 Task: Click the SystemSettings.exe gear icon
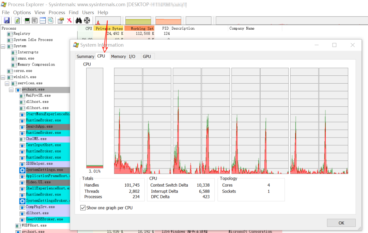tap(22, 170)
